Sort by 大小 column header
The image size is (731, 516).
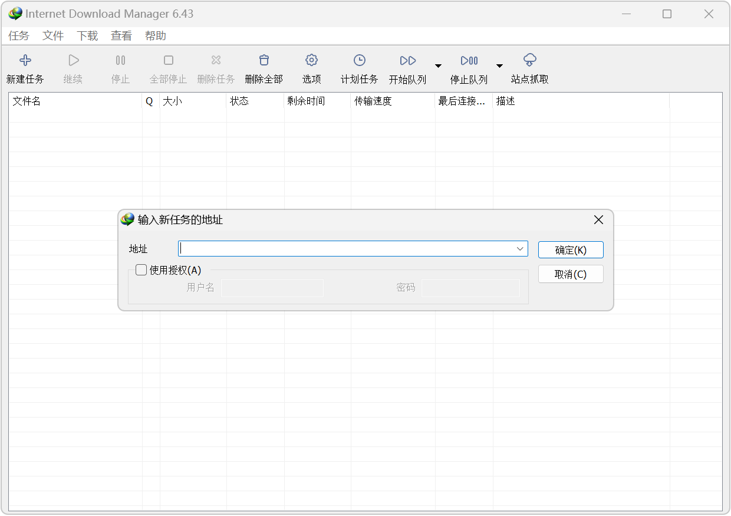point(193,101)
